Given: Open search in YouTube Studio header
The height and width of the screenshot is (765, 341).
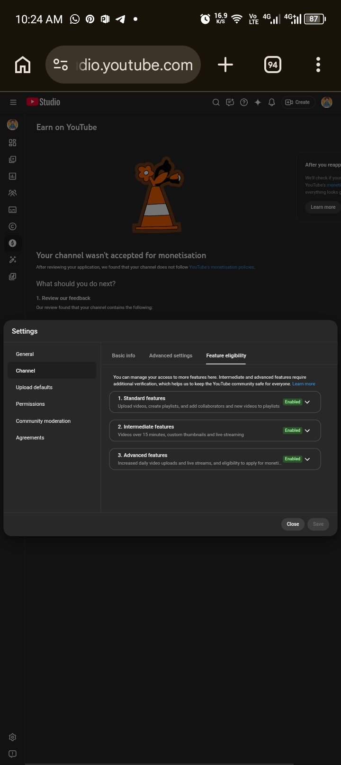Looking at the screenshot, I should click(216, 102).
